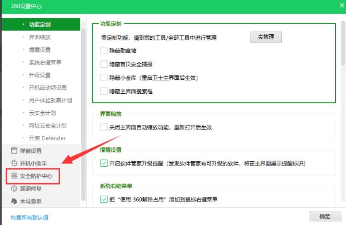Choose 开机启动项设置 in sidebar
346x225 pixels.
coord(48,88)
